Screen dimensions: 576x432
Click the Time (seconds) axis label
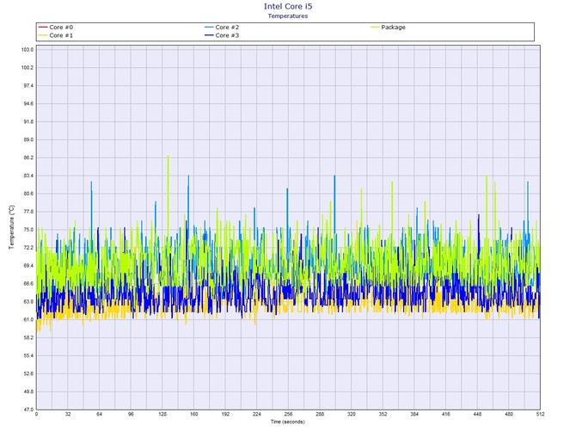click(x=288, y=422)
